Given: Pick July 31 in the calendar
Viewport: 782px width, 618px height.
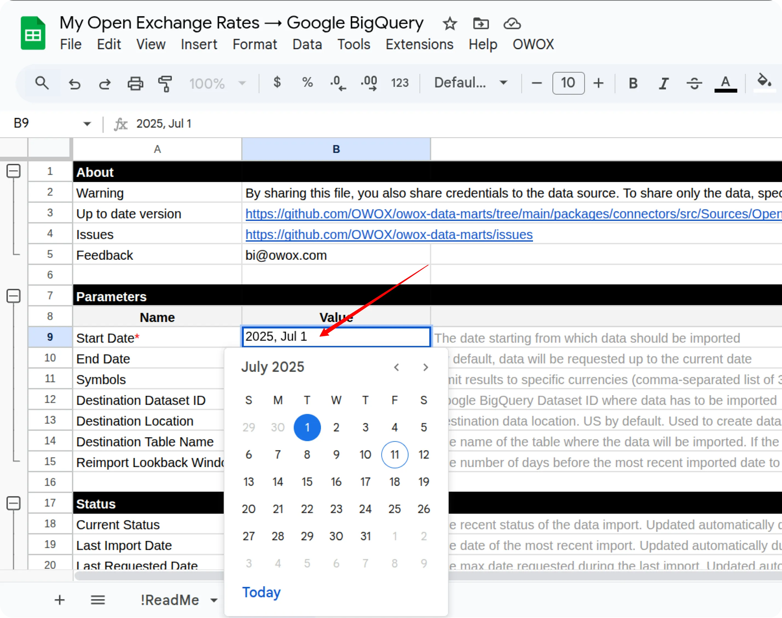Looking at the screenshot, I should click(x=365, y=536).
